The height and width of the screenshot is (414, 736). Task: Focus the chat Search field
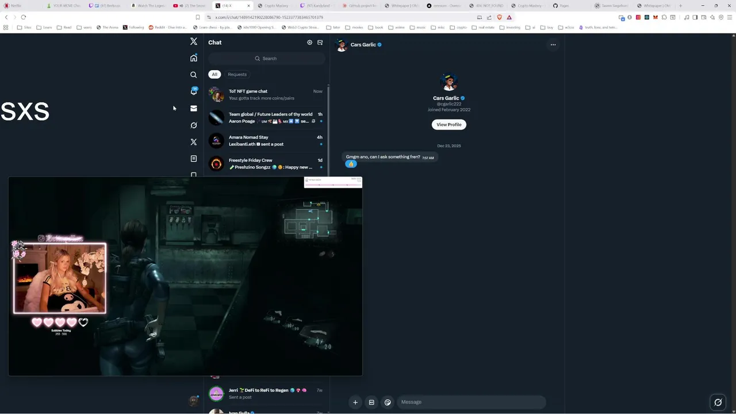(266, 58)
